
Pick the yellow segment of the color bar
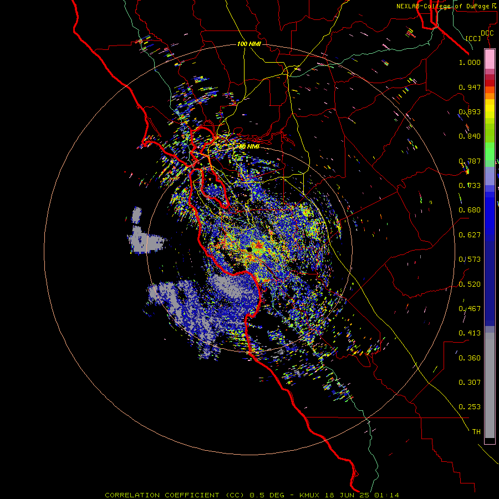pyautogui.click(x=490, y=108)
